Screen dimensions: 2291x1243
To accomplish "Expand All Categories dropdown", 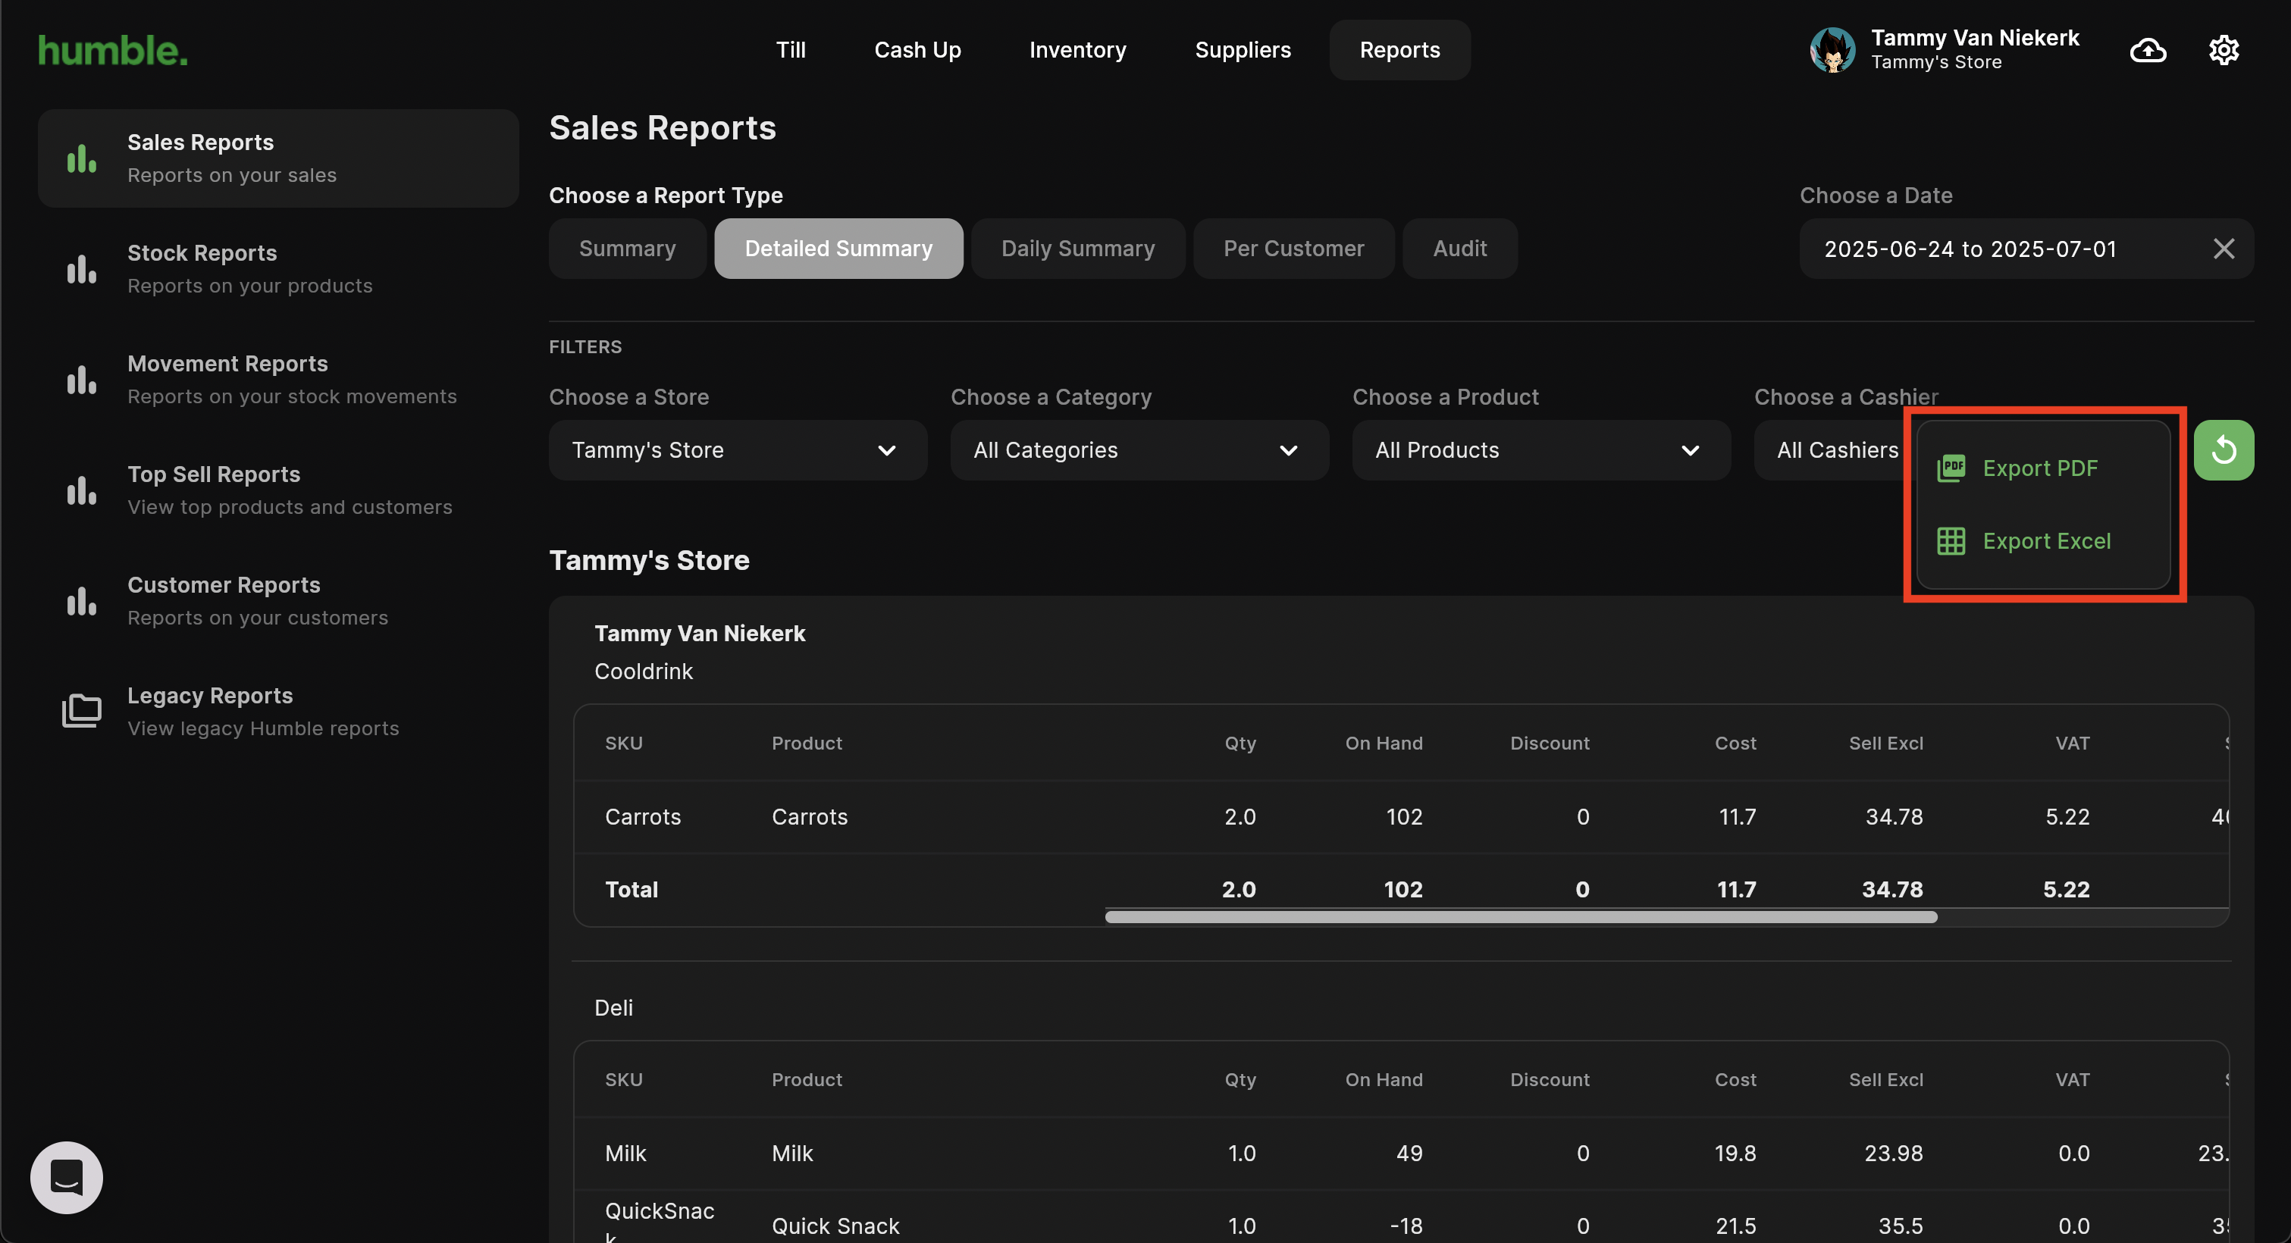I will point(1139,450).
